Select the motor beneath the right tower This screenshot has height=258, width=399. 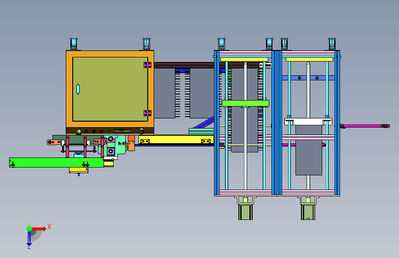tap(308, 212)
